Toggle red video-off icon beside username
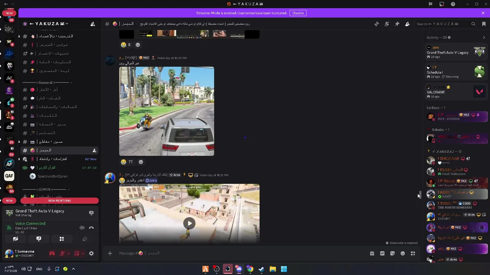 click(x=52, y=253)
